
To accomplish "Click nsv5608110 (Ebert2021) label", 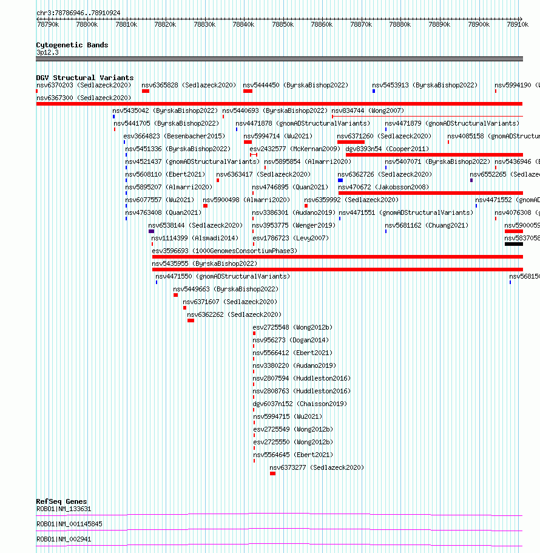I will tap(165, 174).
